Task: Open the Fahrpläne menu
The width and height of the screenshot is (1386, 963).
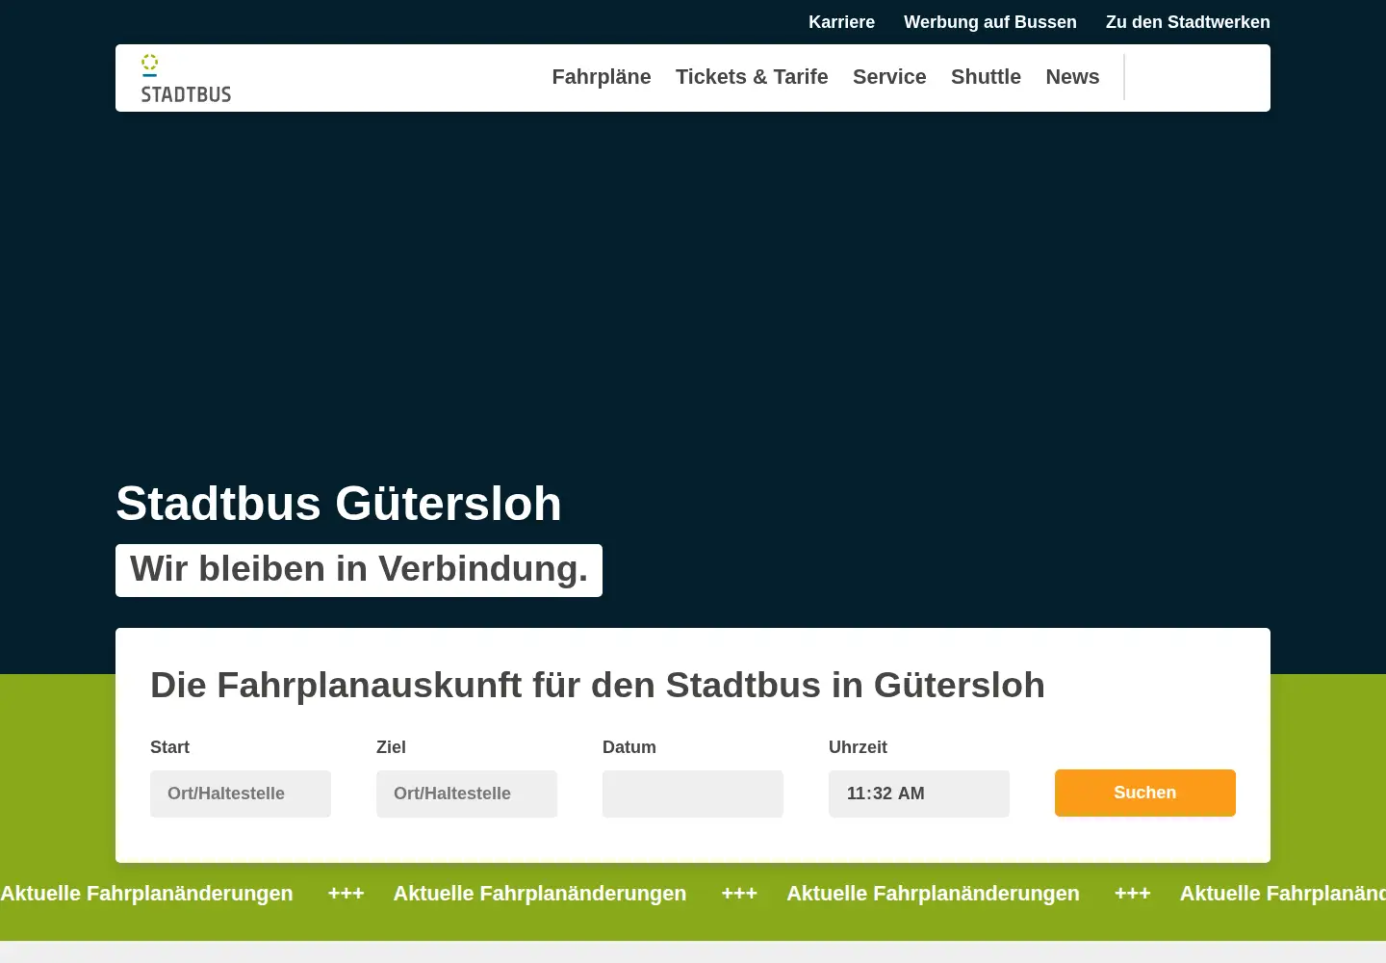Action: pos(602,77)
